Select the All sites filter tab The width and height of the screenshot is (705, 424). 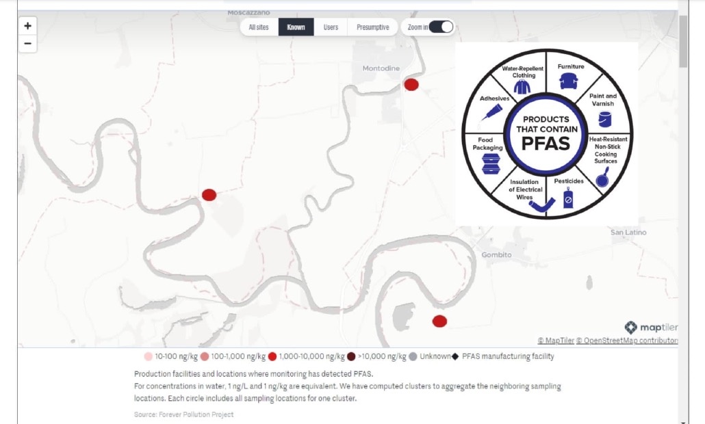coord(259,27)
